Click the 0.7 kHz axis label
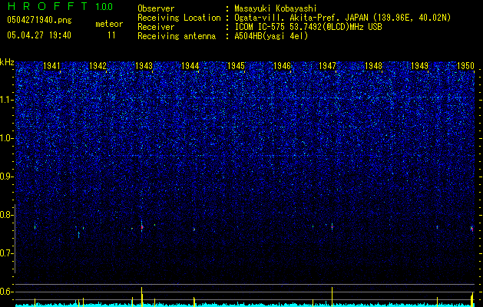Screen dimensions: 483x307 click(x=7, y=253)
